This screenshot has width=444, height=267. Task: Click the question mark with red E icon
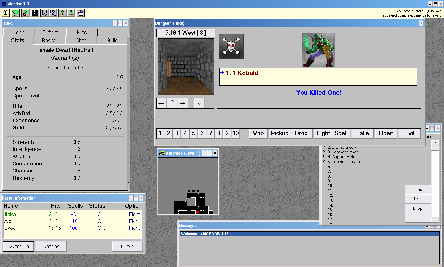(25, 13)
